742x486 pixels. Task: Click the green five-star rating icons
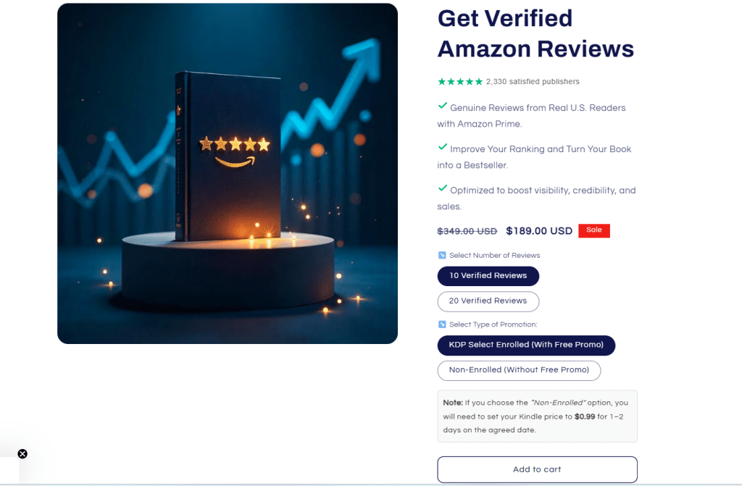460,81
